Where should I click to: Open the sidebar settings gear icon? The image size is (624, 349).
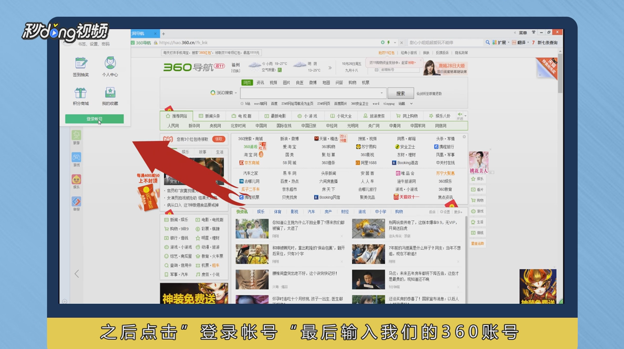point(64,301)
